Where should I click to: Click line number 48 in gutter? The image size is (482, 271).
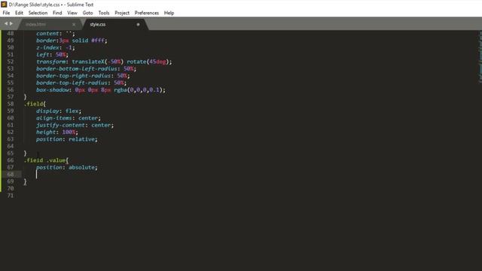[x=11, y=33]
